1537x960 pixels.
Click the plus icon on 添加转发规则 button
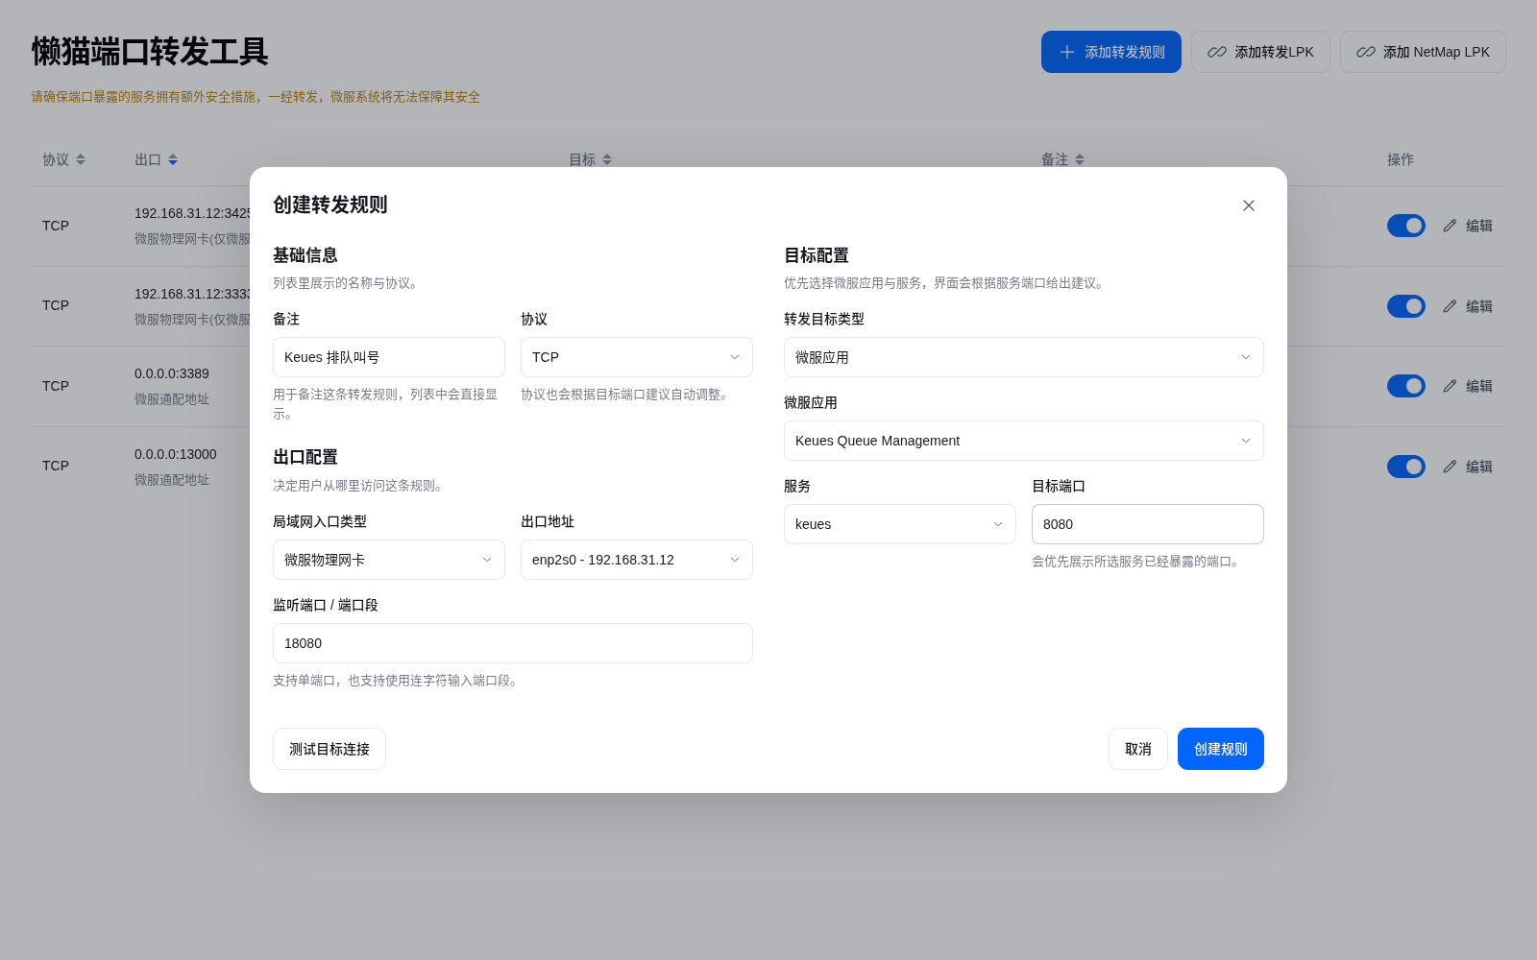1067,52
